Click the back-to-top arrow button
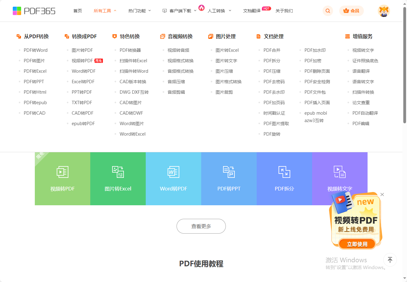Image resolution: width=407 pixels, height=282 pixels. pyautogui.click(x=390, y=260)
